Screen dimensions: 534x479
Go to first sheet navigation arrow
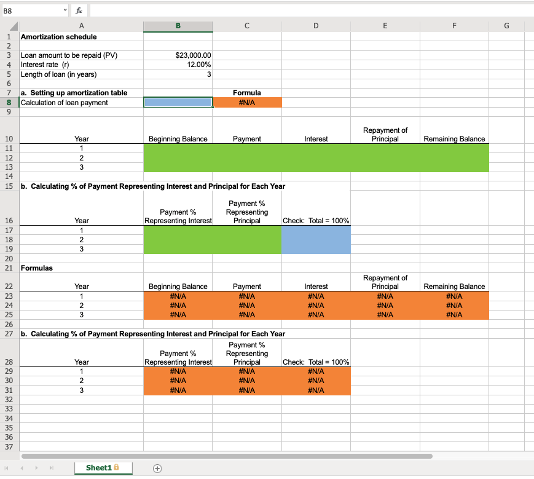click(7, 468)
